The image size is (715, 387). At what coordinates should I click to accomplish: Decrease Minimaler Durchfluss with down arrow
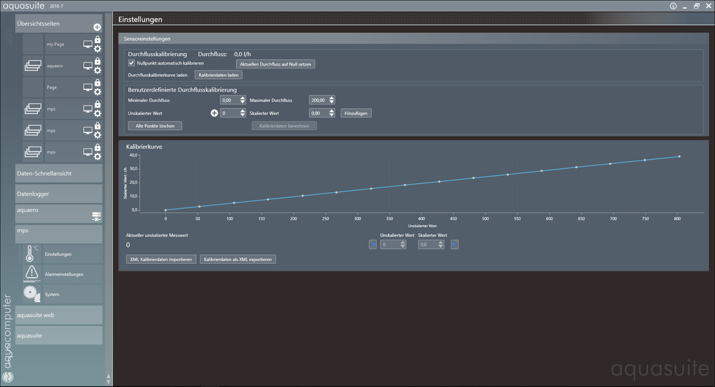[x=242, y=103]
